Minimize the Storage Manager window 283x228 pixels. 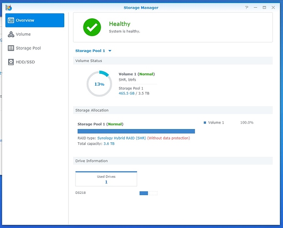pos(255,7)
